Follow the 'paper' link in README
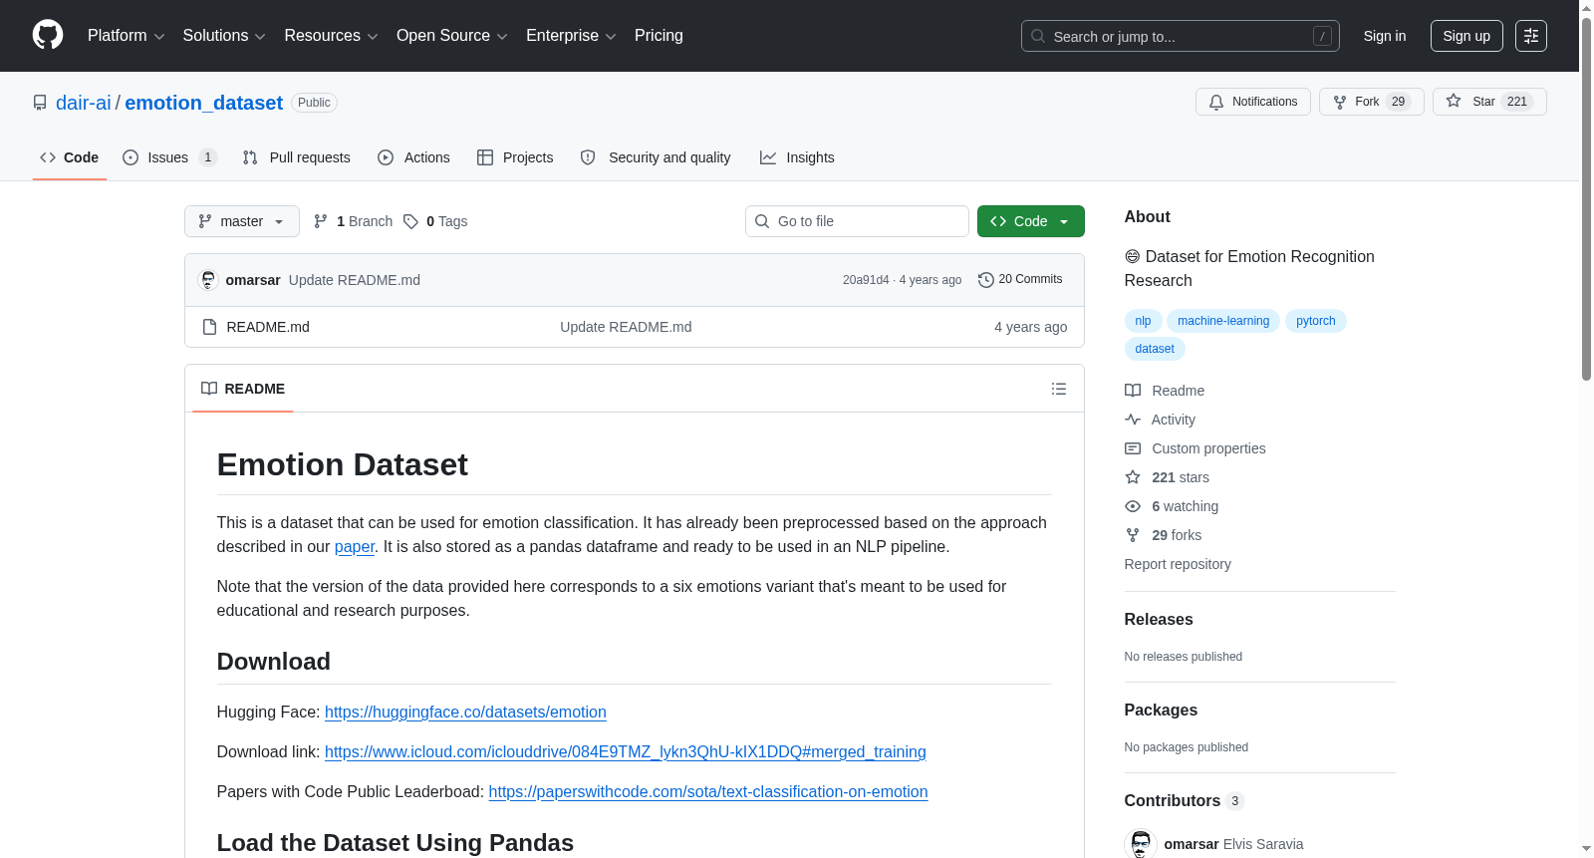Viewport: 1594px width, 858px height. (x=355, y=546)
